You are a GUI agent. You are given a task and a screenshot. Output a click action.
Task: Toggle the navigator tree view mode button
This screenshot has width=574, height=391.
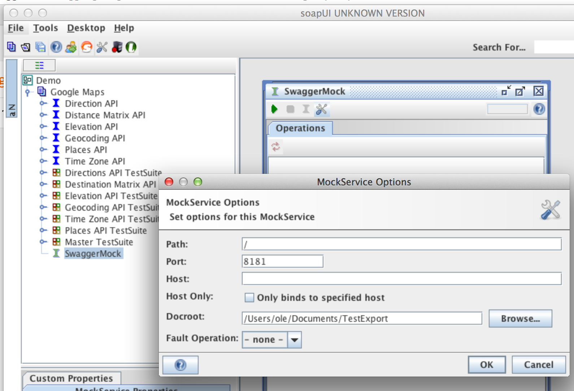(x=39, y=65)
